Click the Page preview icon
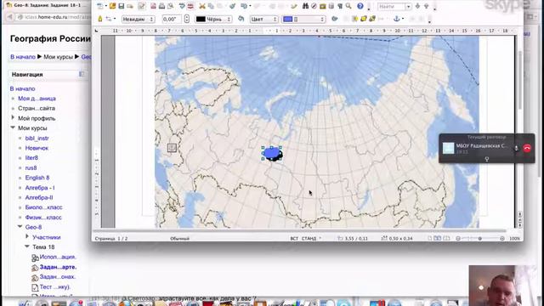544x306 pixels. [170, 6]
